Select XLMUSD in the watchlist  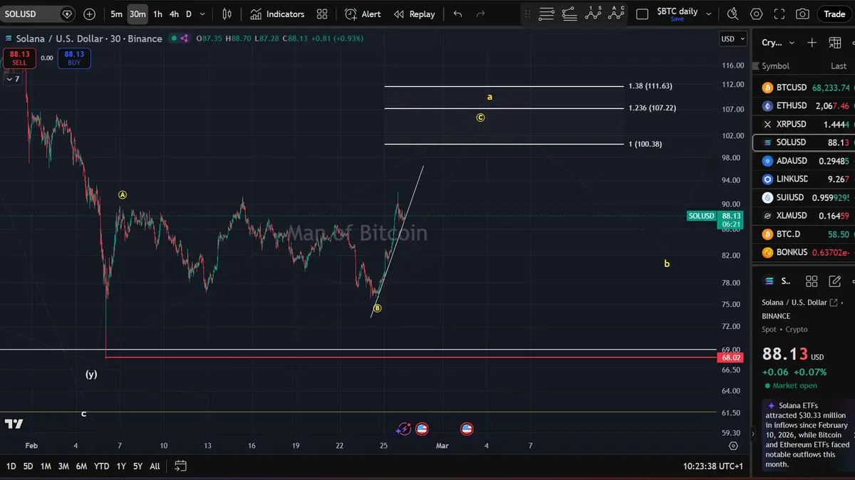(804, 216)
